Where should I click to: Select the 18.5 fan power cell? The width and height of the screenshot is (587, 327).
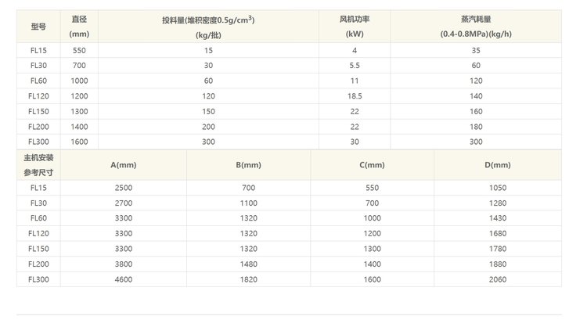(355, 95)
